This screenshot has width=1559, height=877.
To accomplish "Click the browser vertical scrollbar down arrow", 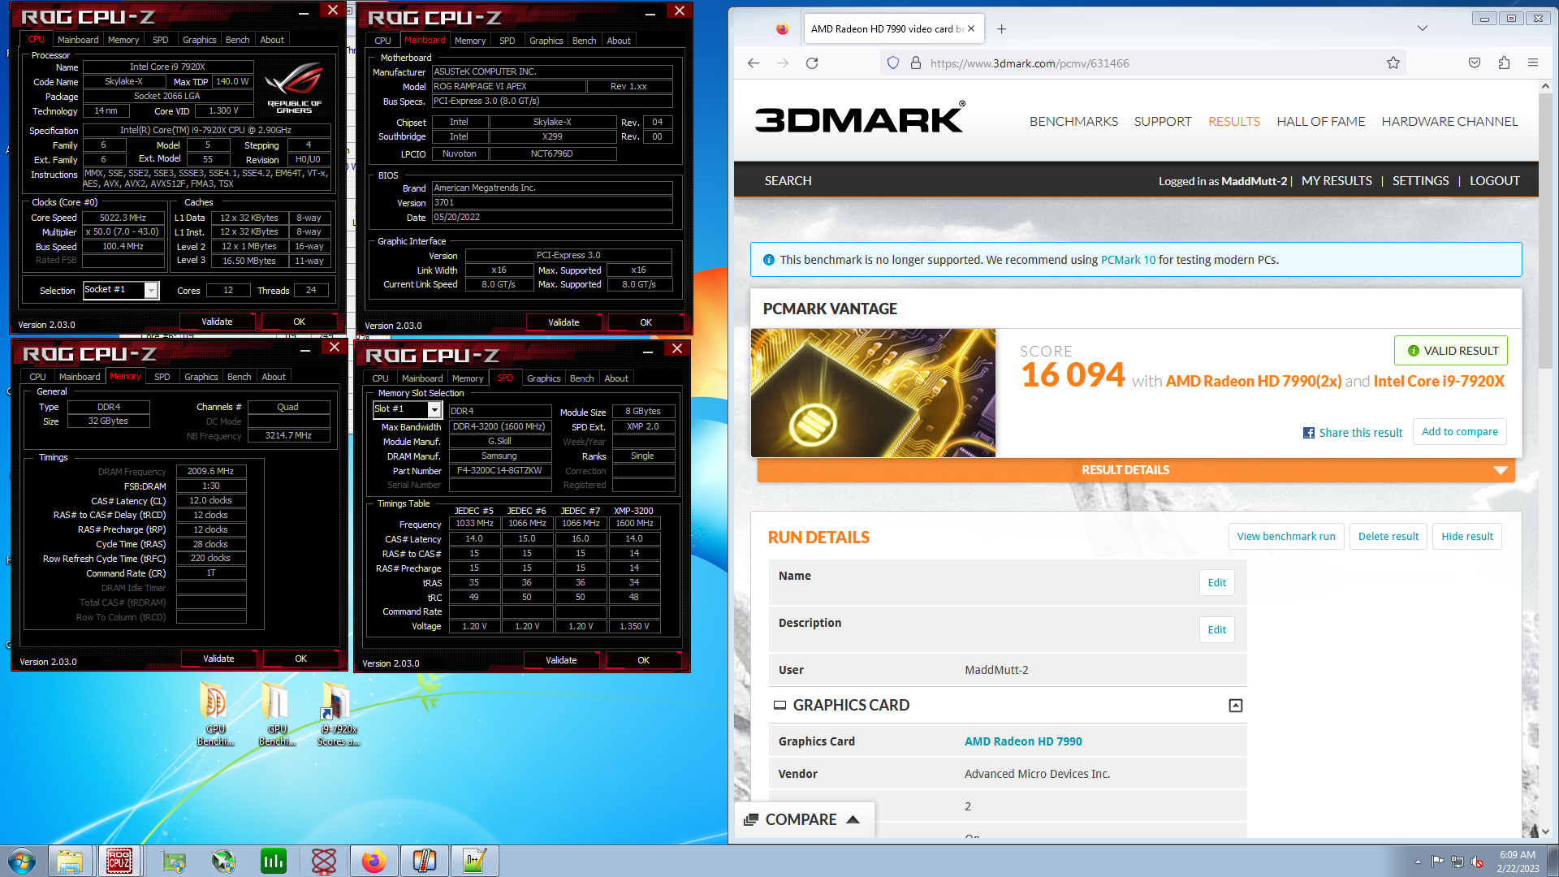I will point(1545,832).
